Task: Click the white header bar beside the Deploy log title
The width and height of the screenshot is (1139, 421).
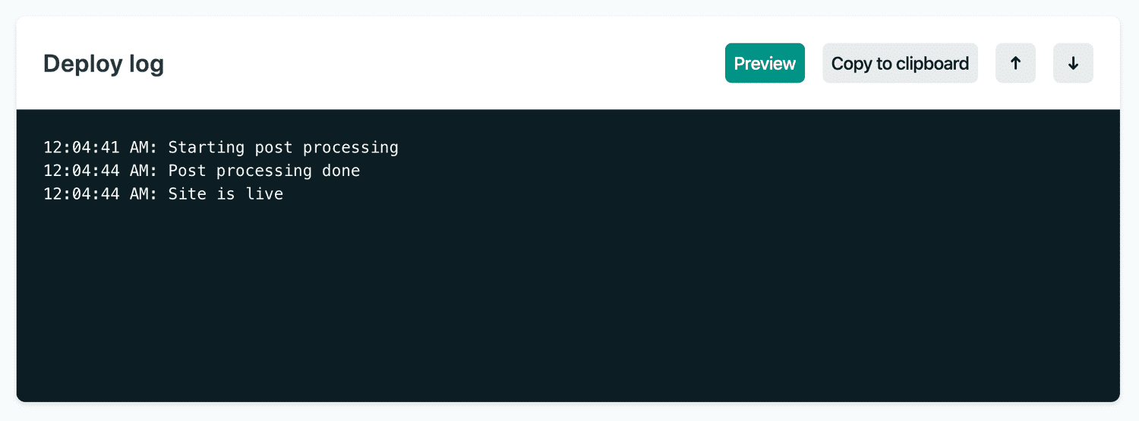Action: pos(440,63)
